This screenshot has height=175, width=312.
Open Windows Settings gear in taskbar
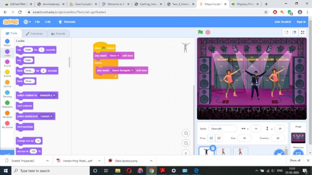[174, 171]
